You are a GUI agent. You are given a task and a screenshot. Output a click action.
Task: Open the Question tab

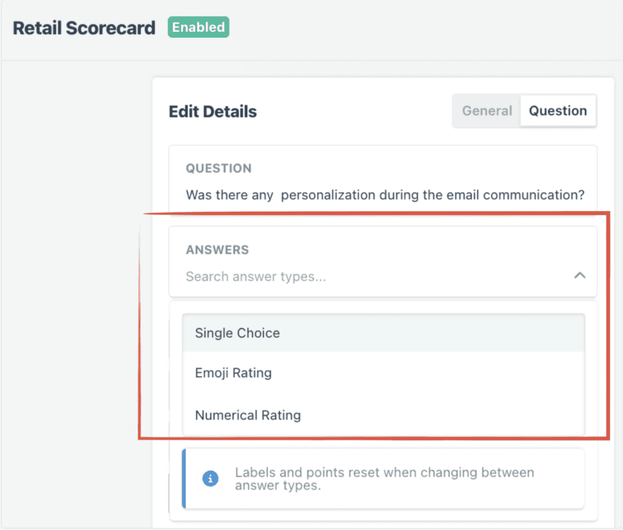click(x=558, y=111)
